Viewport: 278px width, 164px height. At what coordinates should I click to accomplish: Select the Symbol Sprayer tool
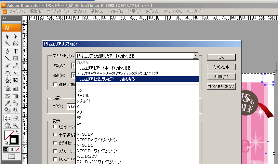[x=7, y=88]
